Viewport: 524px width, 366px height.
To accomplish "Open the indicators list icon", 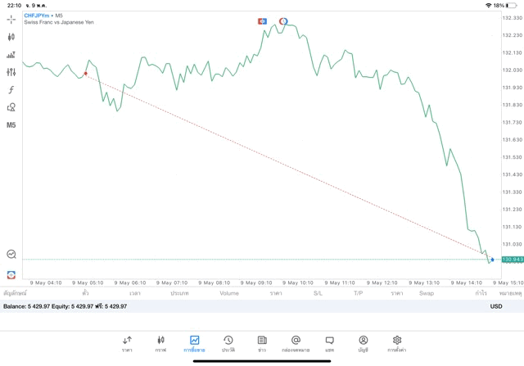I will (11, 55).
